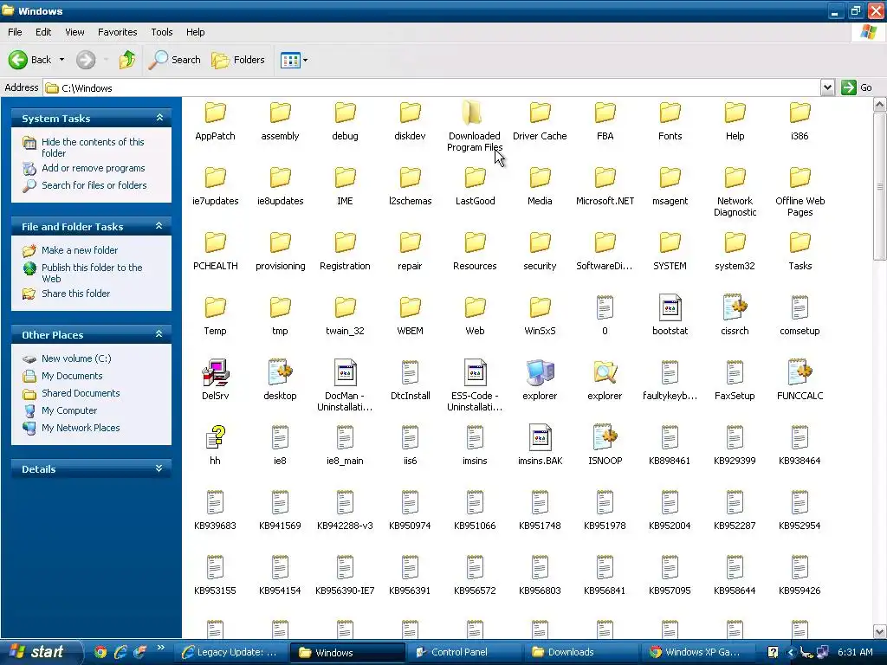Collapse the File and Folder Tasks panel
Screen dimensions: 887x665
159,226
